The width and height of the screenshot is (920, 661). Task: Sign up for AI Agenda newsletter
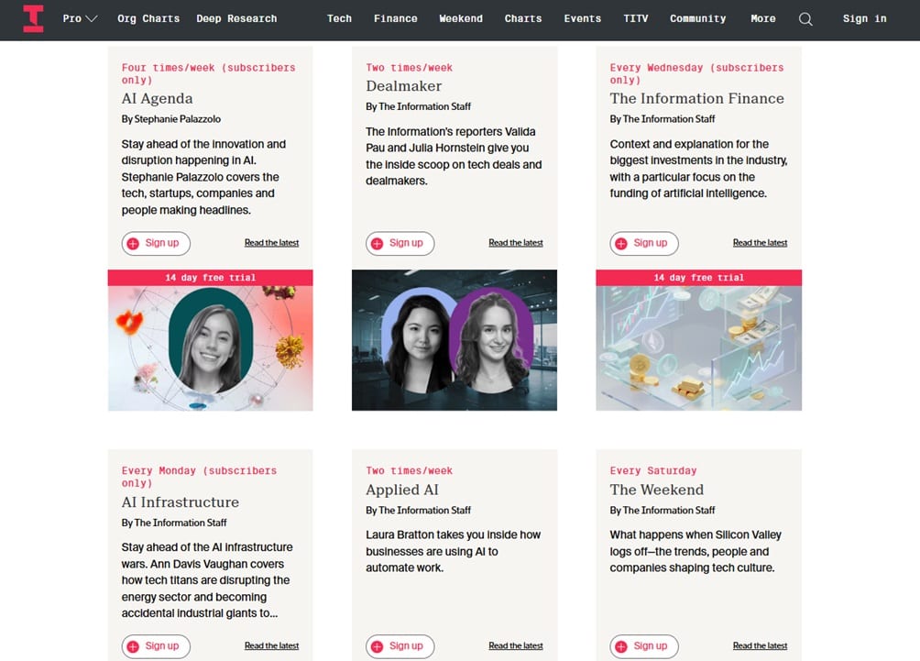(156, 243)
